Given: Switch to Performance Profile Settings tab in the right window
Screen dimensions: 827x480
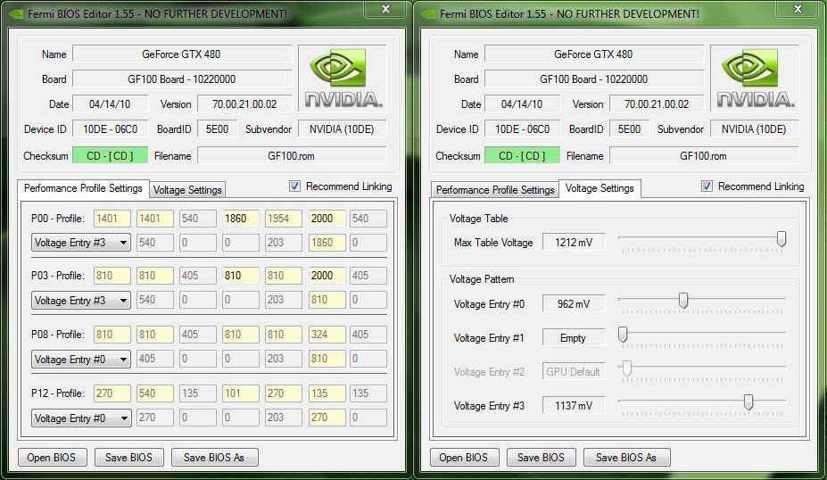Looking at the screenshot, I should click(x=495, y=190).
